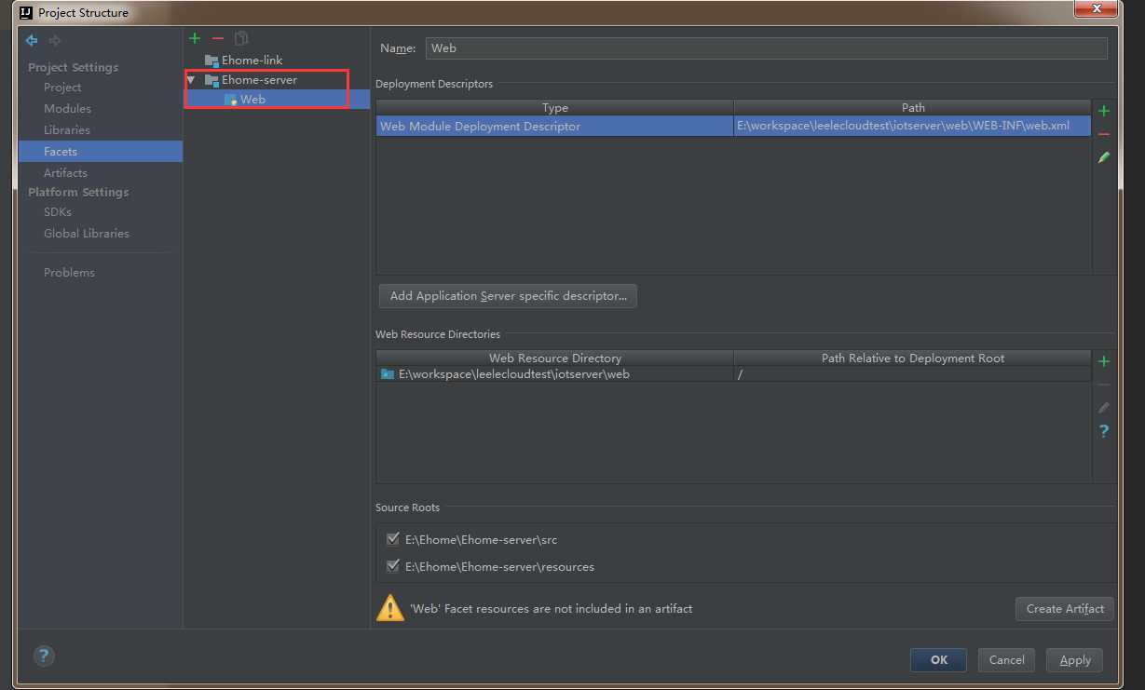
Task: Add a deployment descriptor with the green plus
Action: pos(1104,111)
